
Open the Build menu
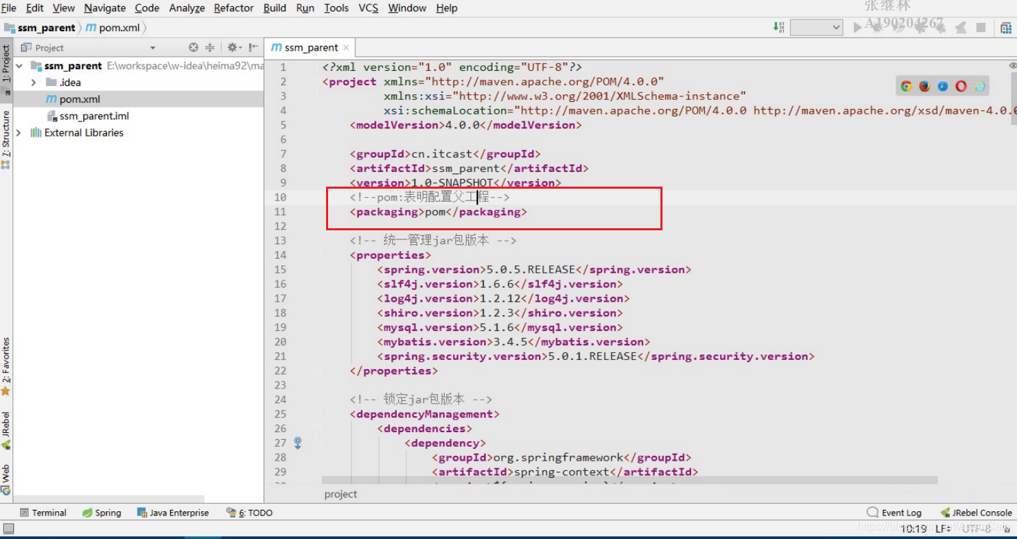click(x=275, y=8)
